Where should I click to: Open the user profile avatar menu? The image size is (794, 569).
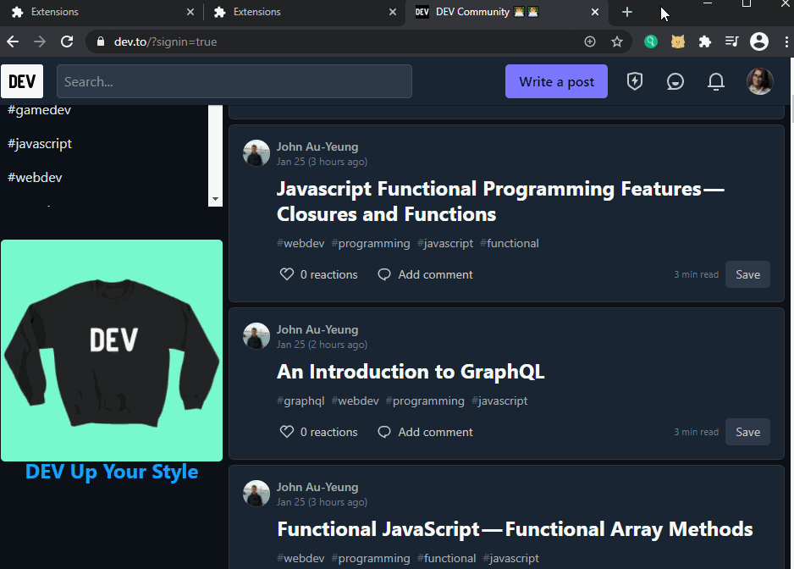pos(759,81)
